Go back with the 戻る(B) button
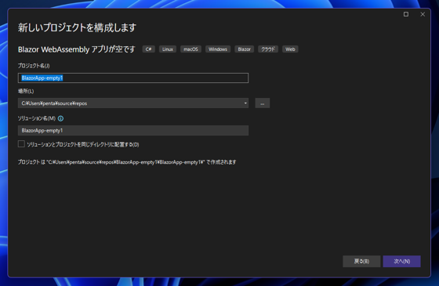439x286 pixels. [x=361, y=262]
